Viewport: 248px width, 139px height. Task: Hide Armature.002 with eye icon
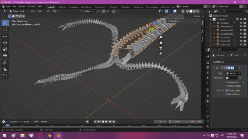pyautogui.click(x=241, y=30)
